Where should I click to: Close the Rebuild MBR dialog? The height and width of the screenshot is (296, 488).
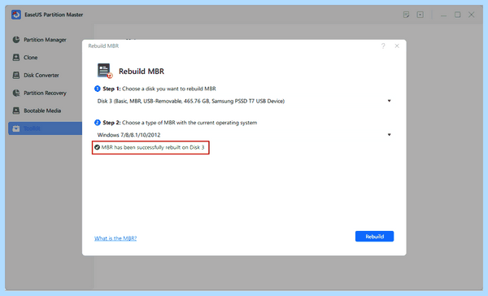click(x=397, y=46)
